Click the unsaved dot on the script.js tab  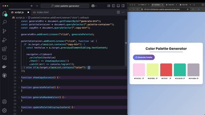point(28,12)
